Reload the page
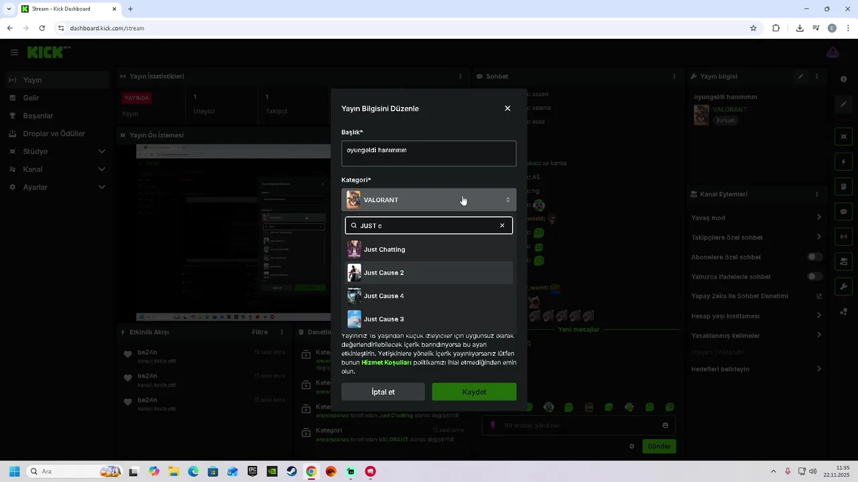858x482 pixels. pyautogui.click(x=42, y=28)
